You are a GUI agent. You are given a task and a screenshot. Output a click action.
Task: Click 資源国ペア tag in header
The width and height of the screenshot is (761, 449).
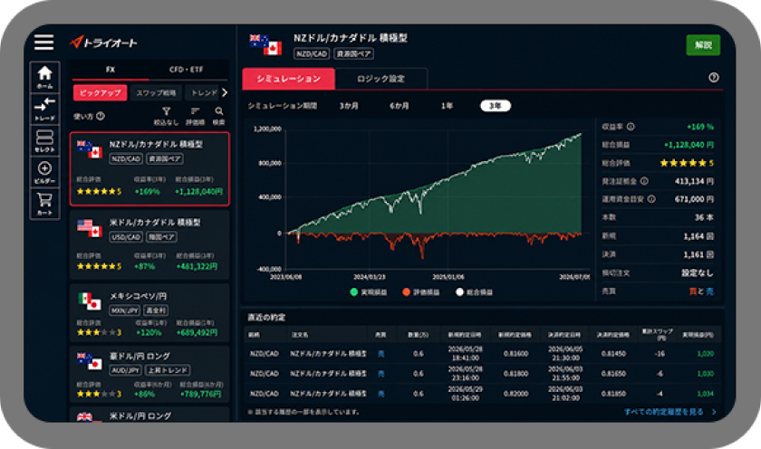354,53
